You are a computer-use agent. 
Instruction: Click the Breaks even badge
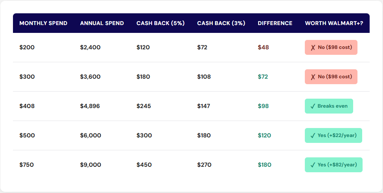coord(329,106)
